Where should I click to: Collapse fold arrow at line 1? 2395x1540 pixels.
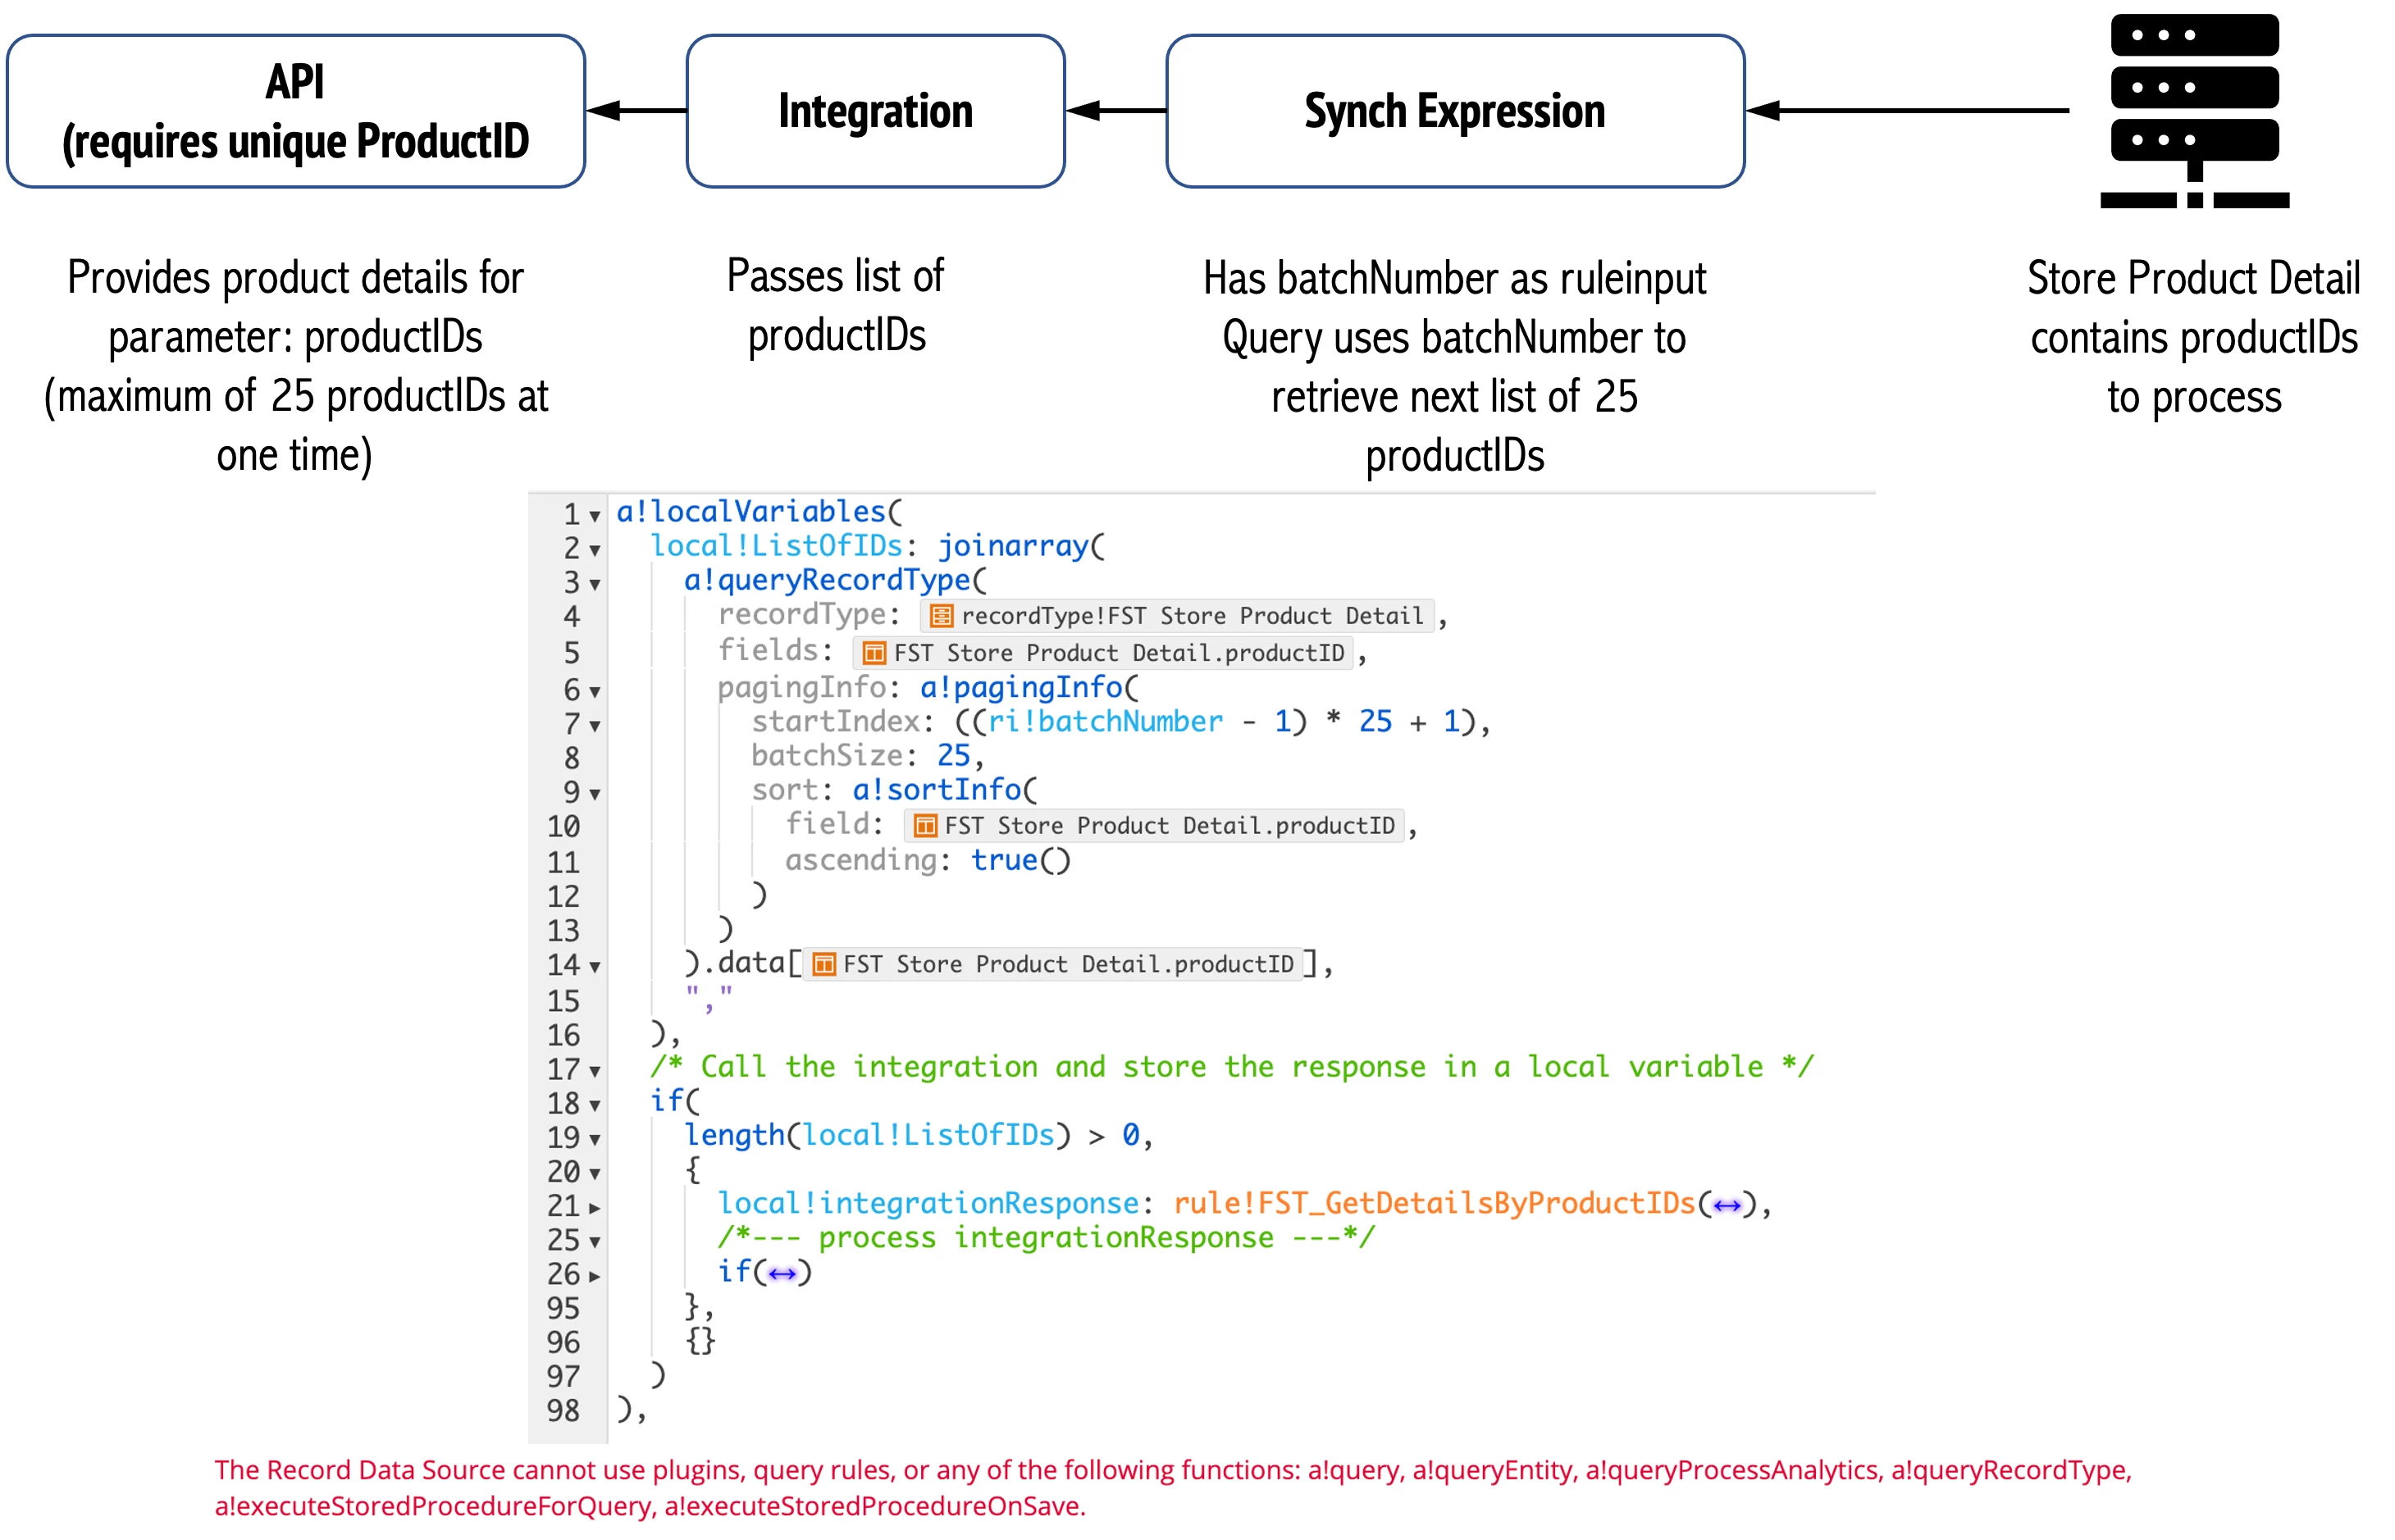594,516
